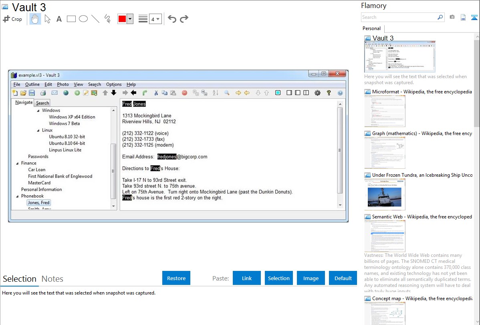Open the Graph (mathematics) snapshot title
This screenshot has width=480, height=325.
click(x=422, y=133)
